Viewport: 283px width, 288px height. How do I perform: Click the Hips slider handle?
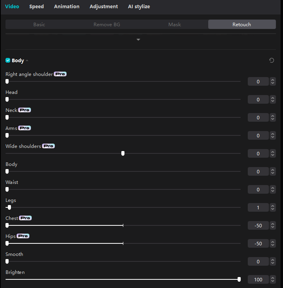[x=7, y=243]
